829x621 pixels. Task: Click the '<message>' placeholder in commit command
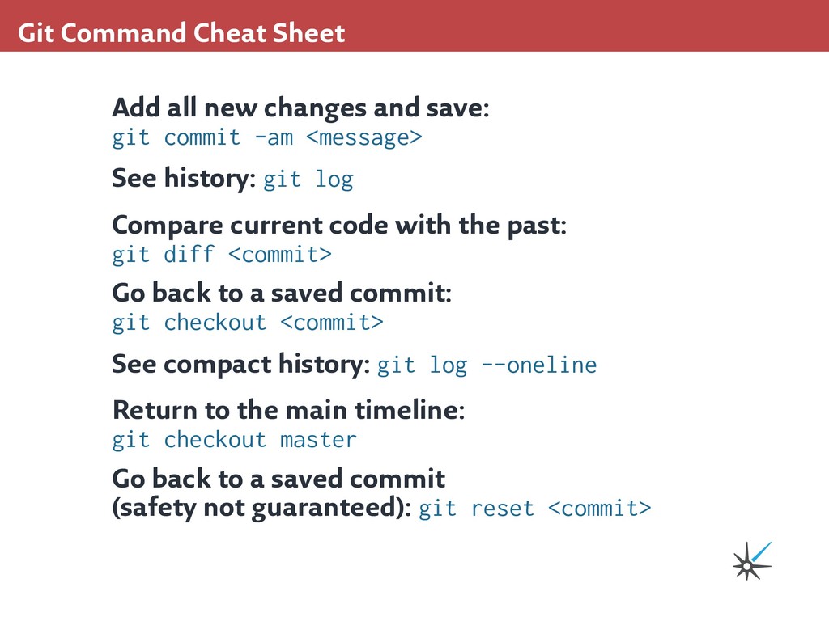tap(364, 137)
